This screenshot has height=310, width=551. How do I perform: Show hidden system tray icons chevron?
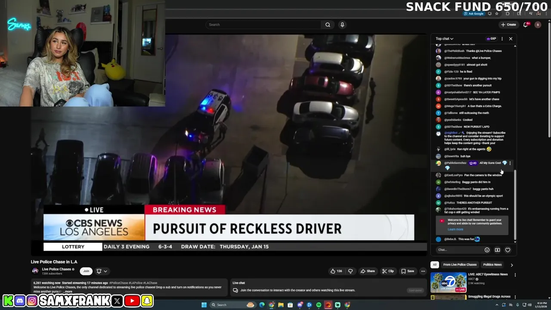coord(497,305)
